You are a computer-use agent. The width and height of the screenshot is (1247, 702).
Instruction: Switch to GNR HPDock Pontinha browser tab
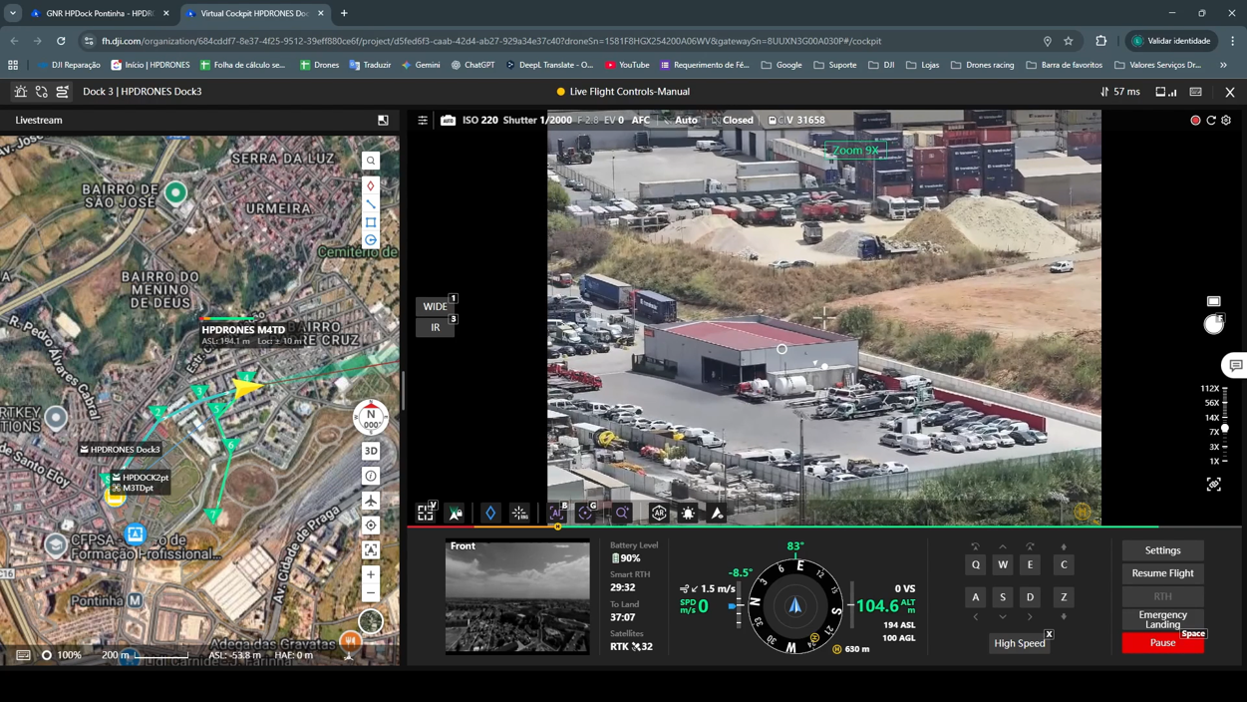point(99,14)
